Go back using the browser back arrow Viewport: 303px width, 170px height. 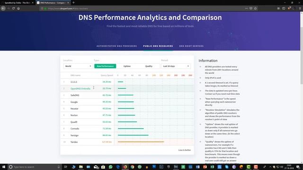[3, 8]
